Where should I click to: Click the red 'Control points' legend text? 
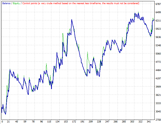81,3
